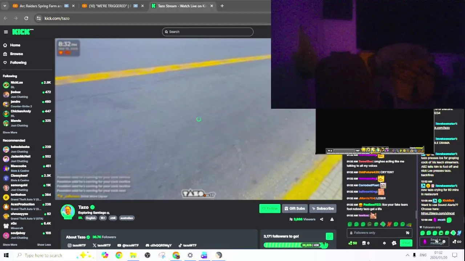Open File Explorer from the taskbar
This screenshot has width=465, height=261.
pos(133,255)
